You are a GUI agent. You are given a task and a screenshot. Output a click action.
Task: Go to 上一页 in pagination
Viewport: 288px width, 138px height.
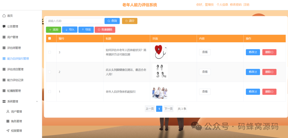150,109
